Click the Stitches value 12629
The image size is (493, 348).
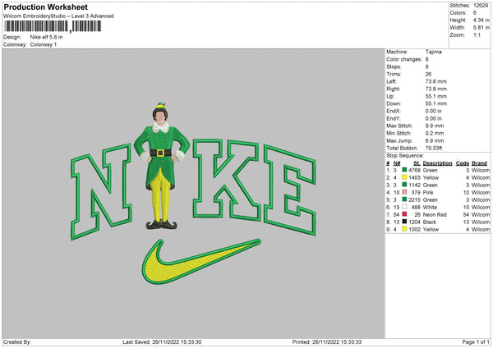click(x=481, y=6)
